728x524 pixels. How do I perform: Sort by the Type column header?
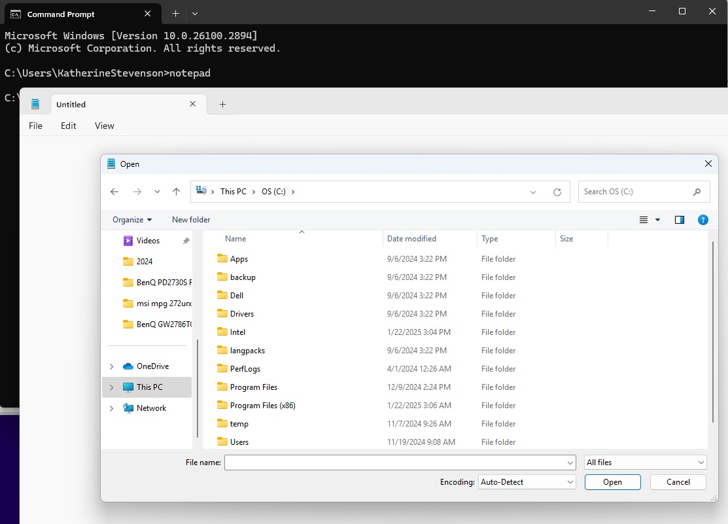tap(489, 239)
